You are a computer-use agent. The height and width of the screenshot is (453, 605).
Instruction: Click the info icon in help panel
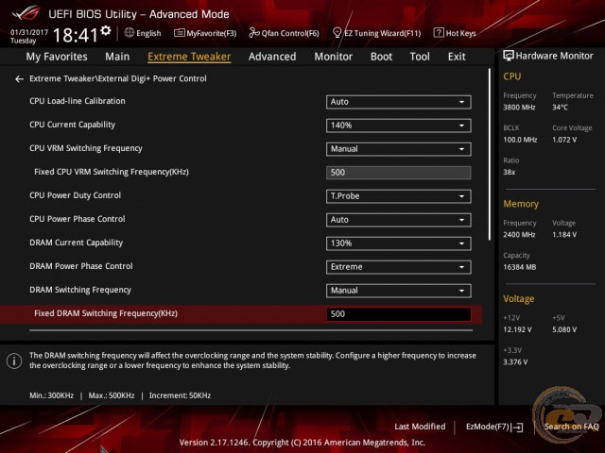pos(14,361)
